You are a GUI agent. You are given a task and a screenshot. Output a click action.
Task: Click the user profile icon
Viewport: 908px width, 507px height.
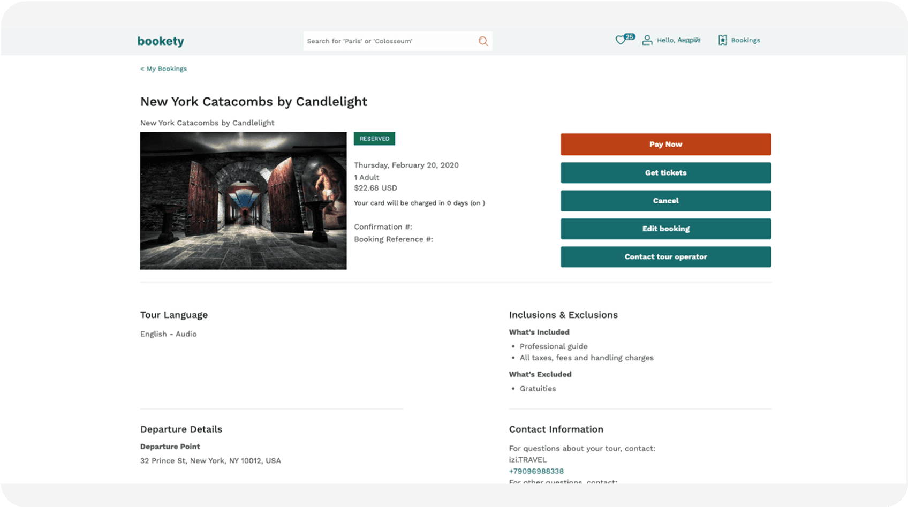click(x=647, y=40)
